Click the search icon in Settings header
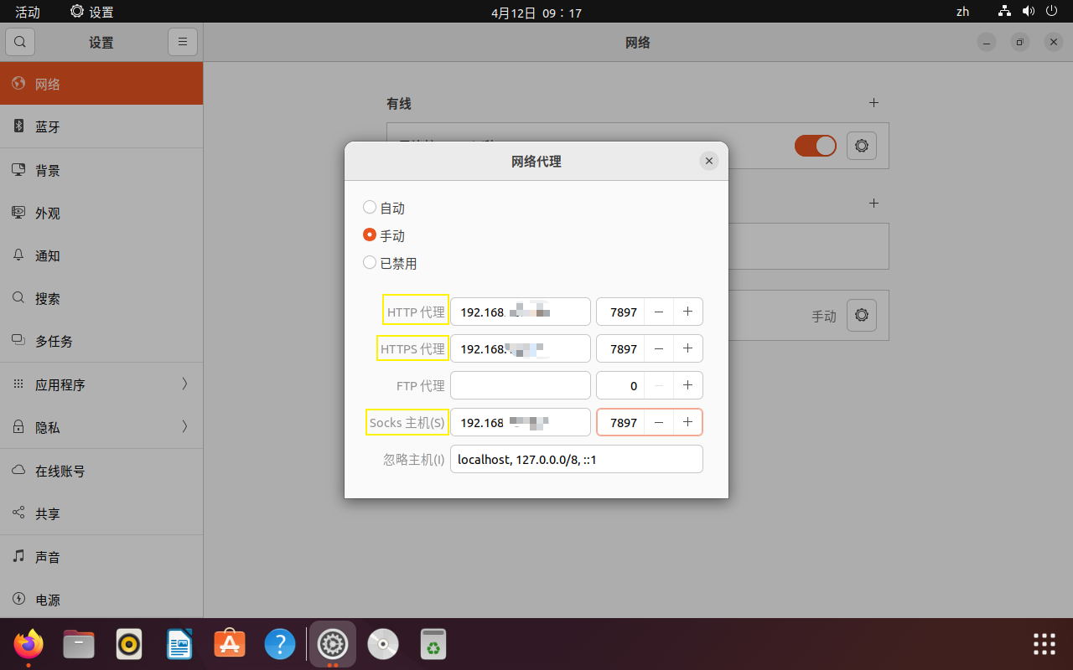Screen dimensions: 1073x670 coord(20,42)
